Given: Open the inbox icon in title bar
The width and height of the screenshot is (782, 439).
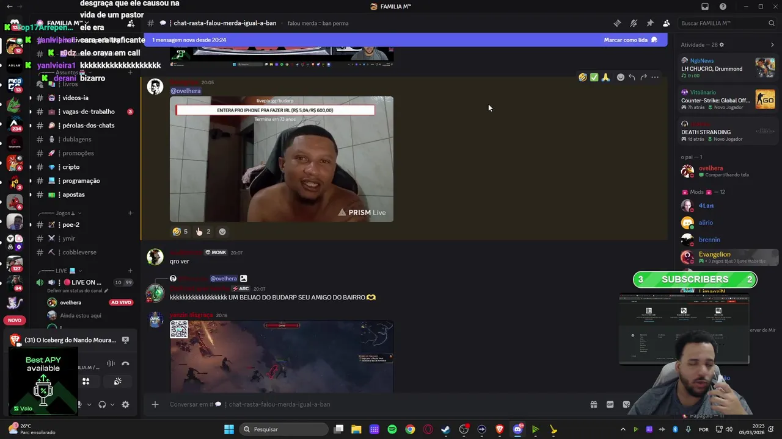Looking at the screenshot, I should coord(705,7).
